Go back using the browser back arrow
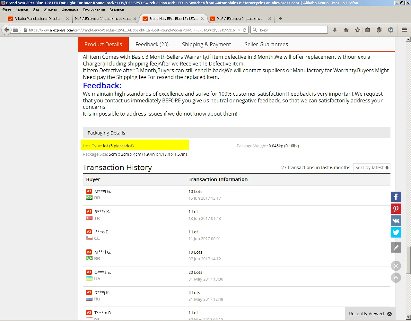The height and width of the screenshot is (321, 411). 6,30
